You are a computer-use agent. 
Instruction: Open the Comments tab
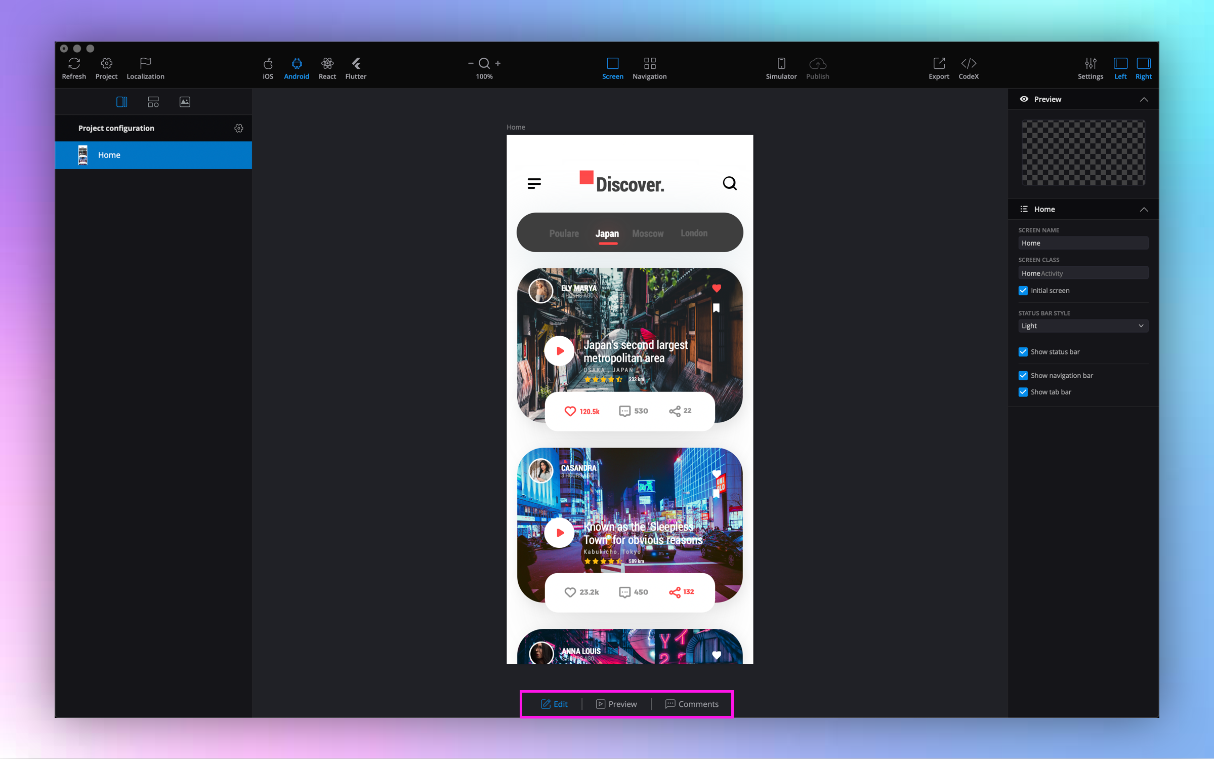pos(692,704)
